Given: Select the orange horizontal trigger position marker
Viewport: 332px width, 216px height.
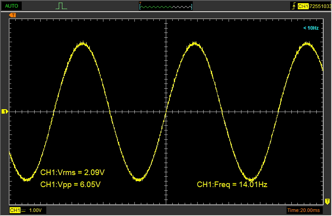Looking at the screenshot, I should 12,15.
